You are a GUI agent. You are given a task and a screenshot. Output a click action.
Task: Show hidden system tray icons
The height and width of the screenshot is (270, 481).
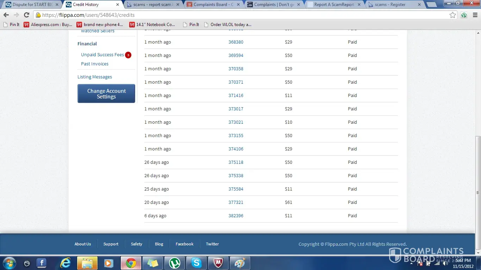tap(412, 264)
